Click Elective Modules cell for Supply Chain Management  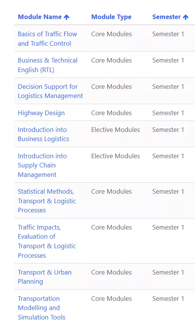[x=115, y=156]
